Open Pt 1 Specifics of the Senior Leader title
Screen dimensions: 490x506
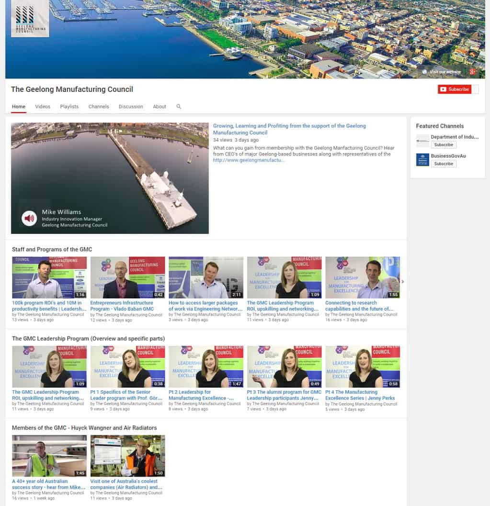pos(126,395)
